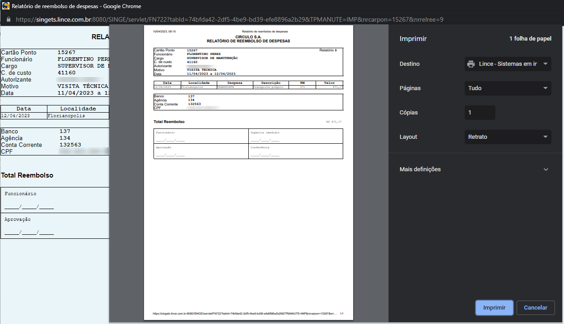Click the Destino label
This screenshot has width=564, height=324.
410,64
